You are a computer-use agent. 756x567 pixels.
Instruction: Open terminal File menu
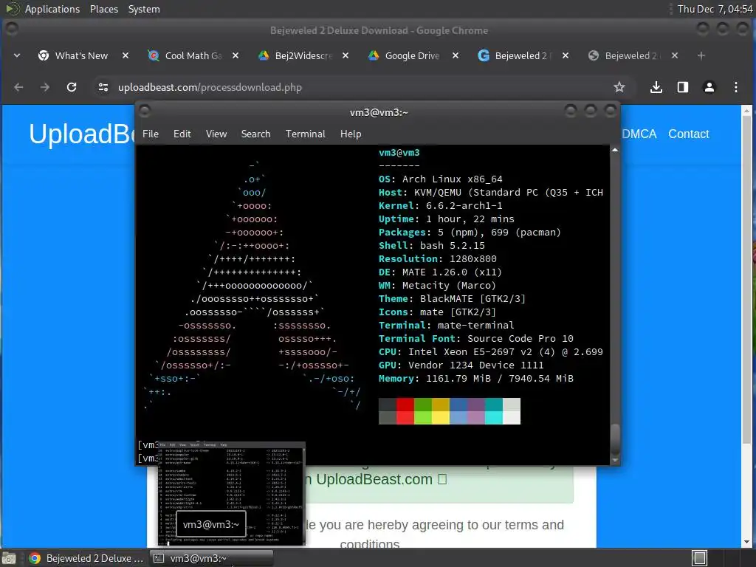(x=151, y=134)
